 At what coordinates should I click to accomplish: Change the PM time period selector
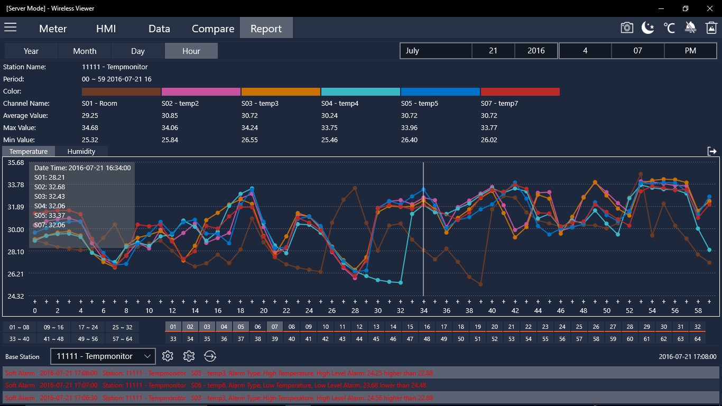690,51
